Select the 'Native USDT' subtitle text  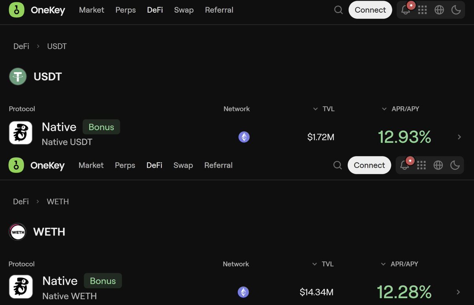click(x=67, y=142)
